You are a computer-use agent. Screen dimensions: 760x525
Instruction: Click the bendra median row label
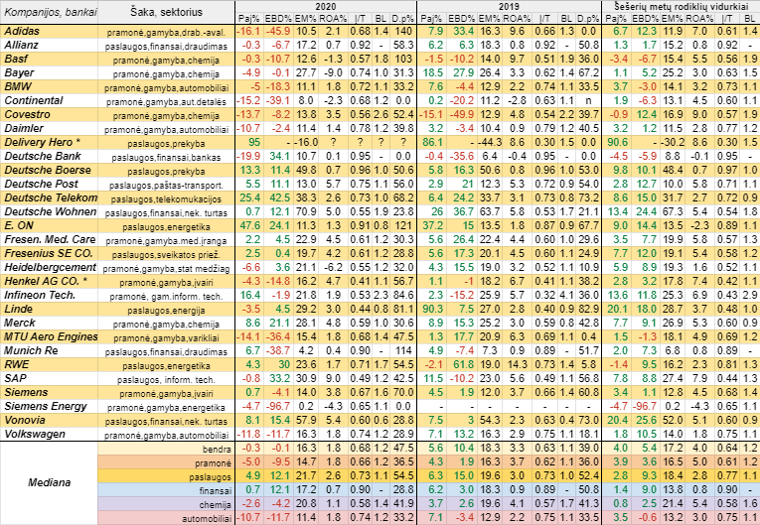coord(217,449)
